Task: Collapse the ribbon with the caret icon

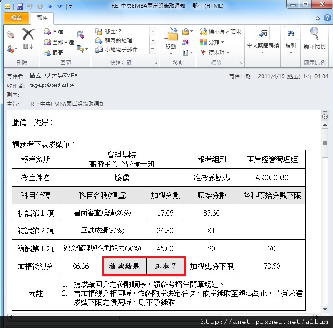Action: [318, 18]
